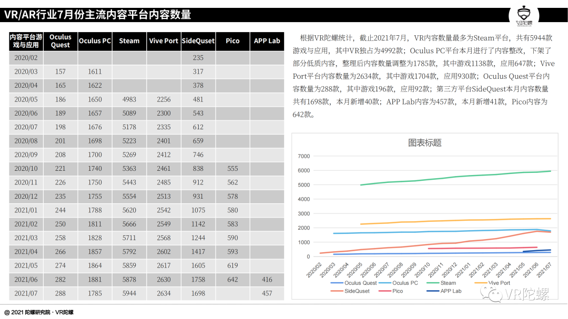Select Oculus PC cell "1622" in the 2020/04 row
The height and width of the screenshot is (319, 568).
coord(95,86)
